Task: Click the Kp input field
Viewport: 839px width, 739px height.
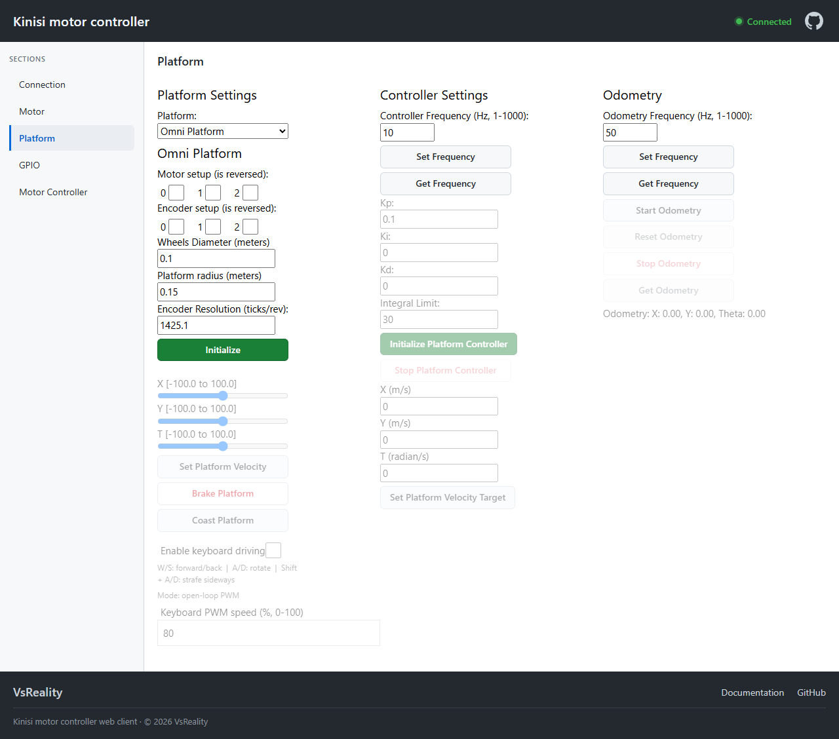Action: (439, 219)
